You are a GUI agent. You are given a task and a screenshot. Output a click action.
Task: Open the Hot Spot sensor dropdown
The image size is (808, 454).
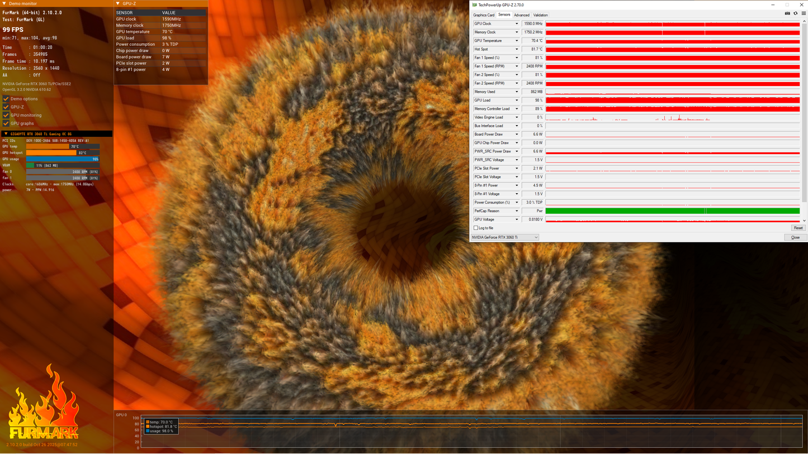pos(517,49)
